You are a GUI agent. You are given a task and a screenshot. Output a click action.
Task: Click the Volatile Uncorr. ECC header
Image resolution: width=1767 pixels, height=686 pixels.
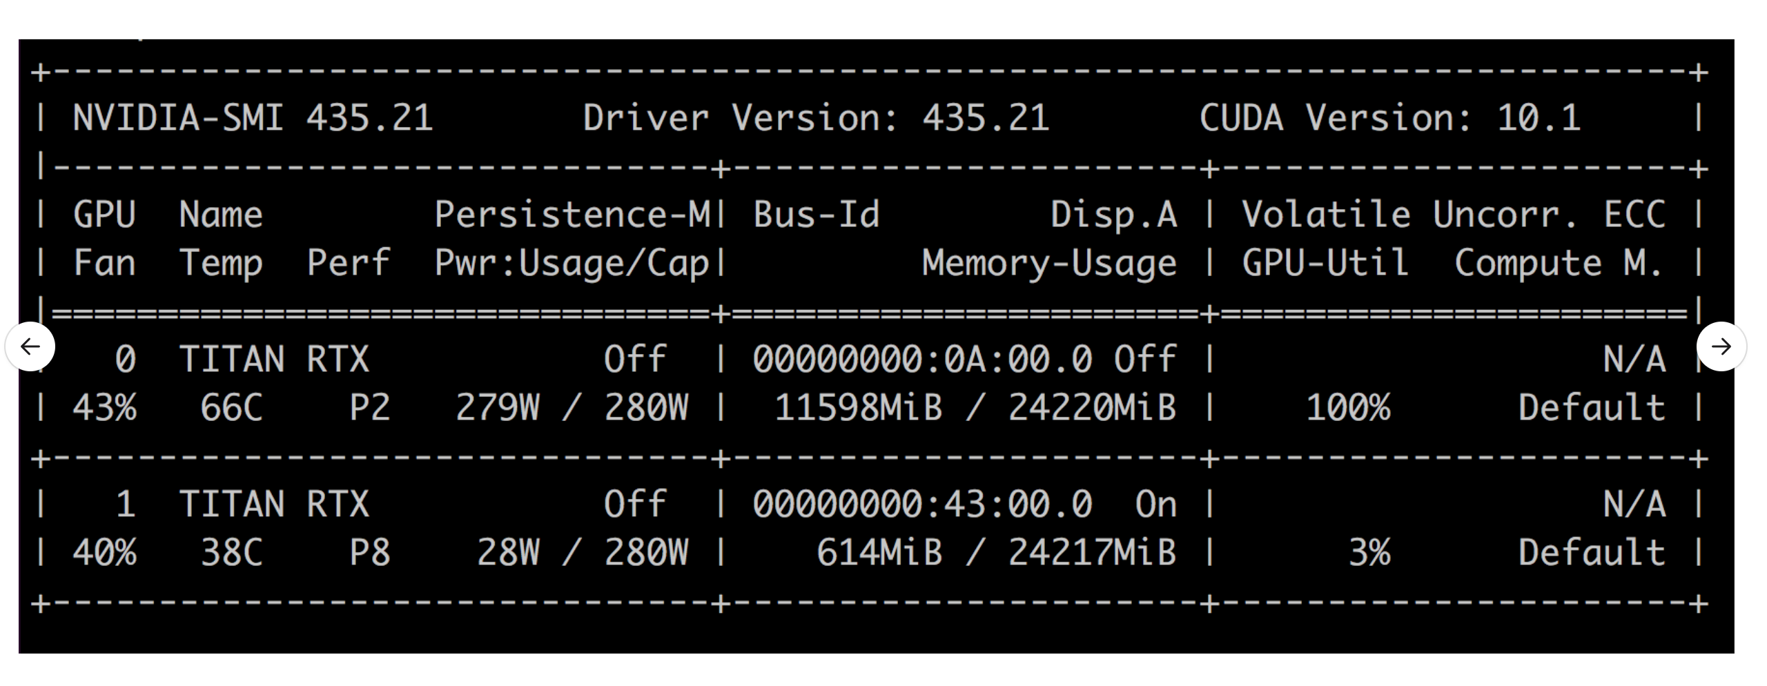point(1453,215)
